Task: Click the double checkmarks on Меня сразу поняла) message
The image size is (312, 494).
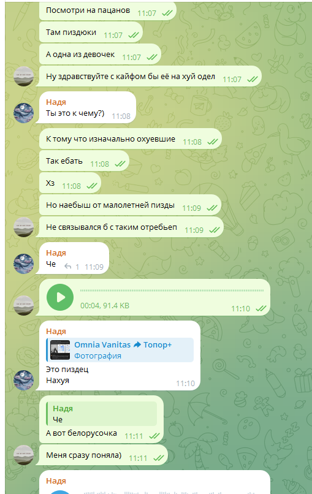Action: click(159, 458)
